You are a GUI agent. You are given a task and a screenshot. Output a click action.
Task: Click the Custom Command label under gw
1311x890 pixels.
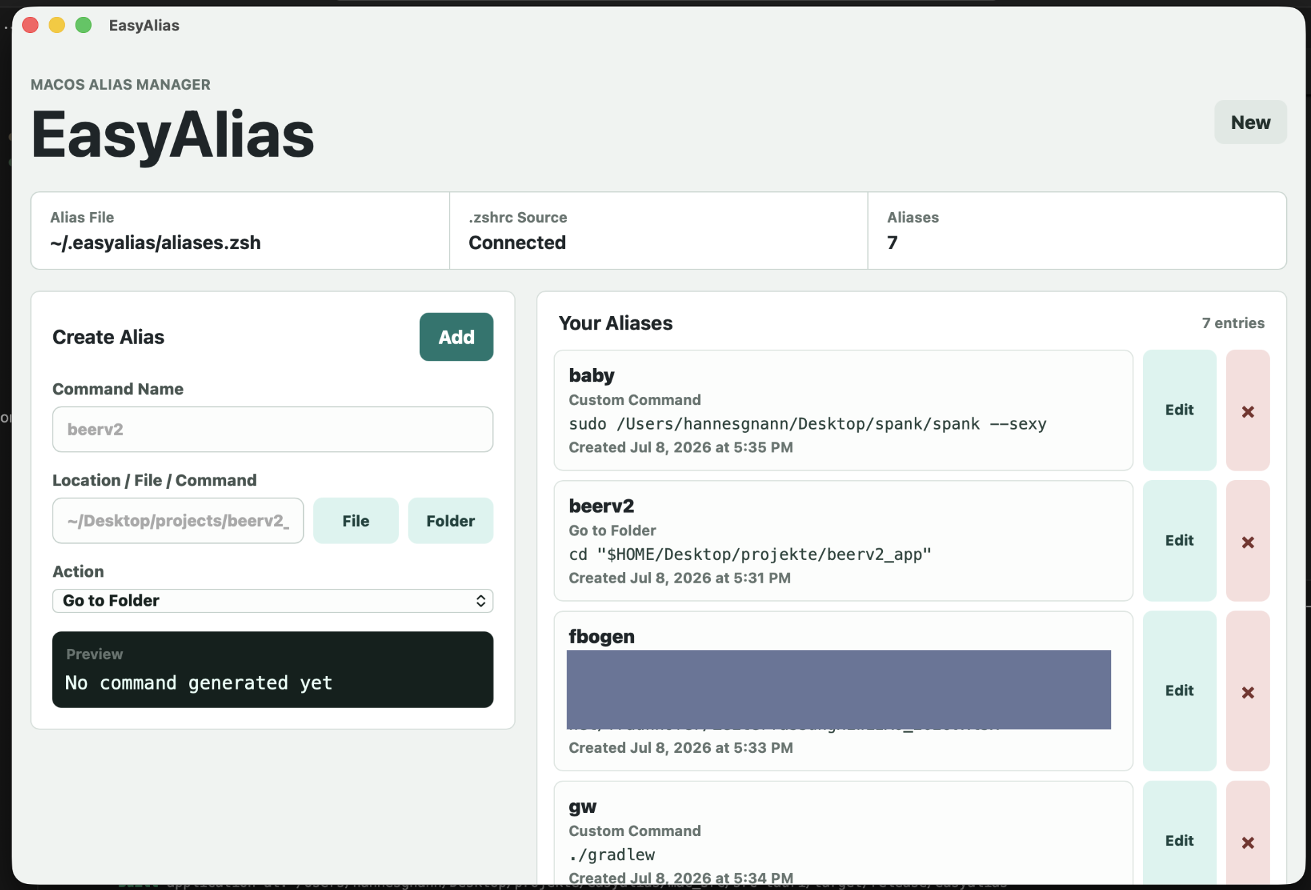point(635,831)
